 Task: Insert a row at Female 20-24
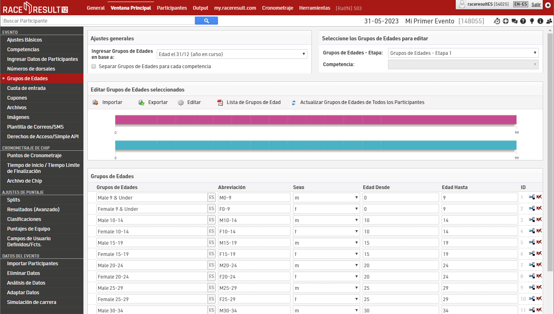click(x=532, y=276)
